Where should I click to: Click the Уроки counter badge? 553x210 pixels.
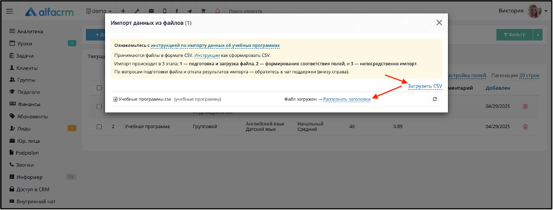point(72,43)
